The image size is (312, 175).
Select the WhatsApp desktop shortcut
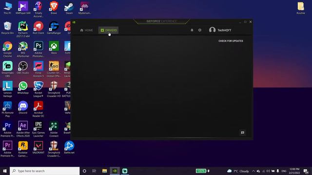pos(23,87)
